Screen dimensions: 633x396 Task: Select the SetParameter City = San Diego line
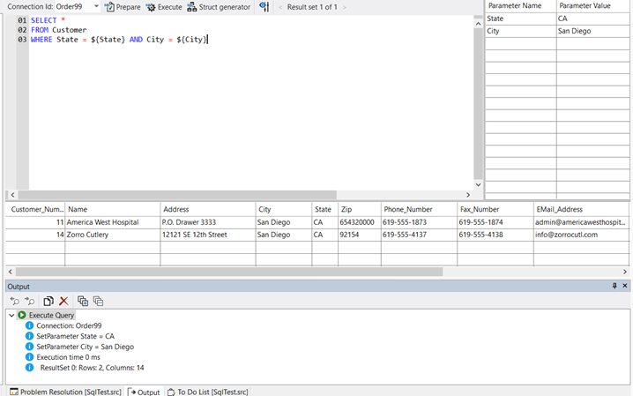tap(86, 347)
